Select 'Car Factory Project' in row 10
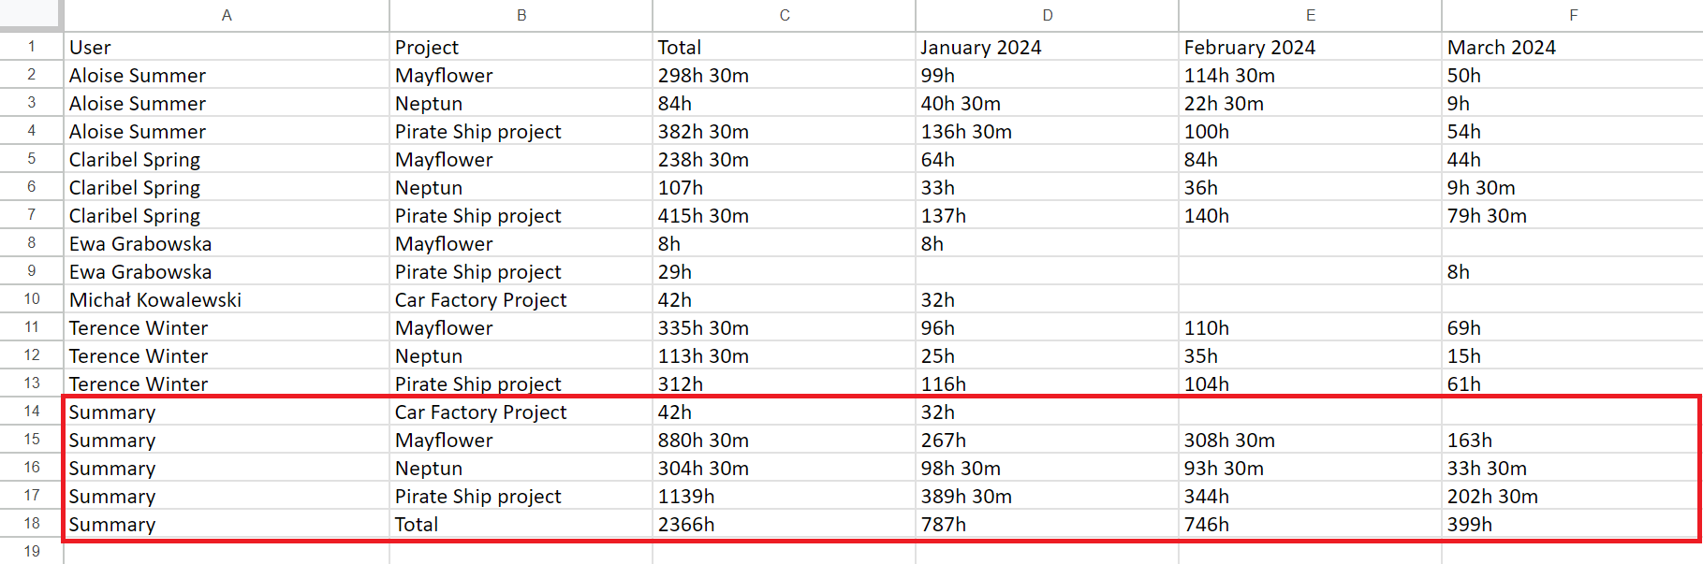 [521, 299]
